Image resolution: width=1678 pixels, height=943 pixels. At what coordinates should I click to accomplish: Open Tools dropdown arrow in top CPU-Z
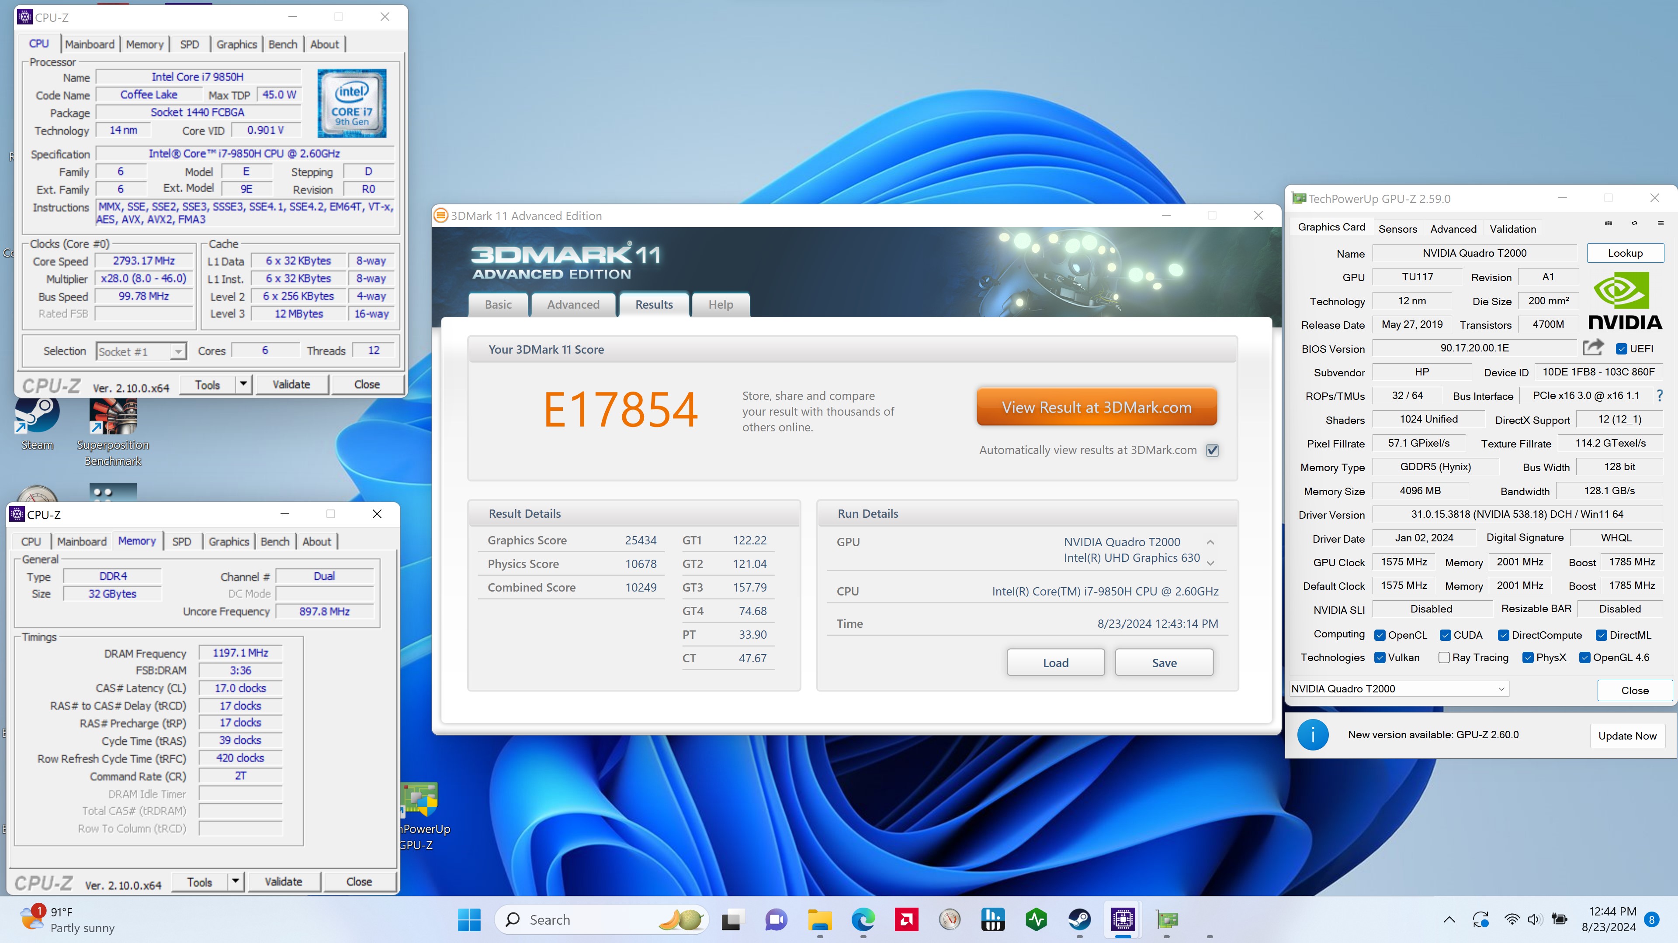[243, 384]
